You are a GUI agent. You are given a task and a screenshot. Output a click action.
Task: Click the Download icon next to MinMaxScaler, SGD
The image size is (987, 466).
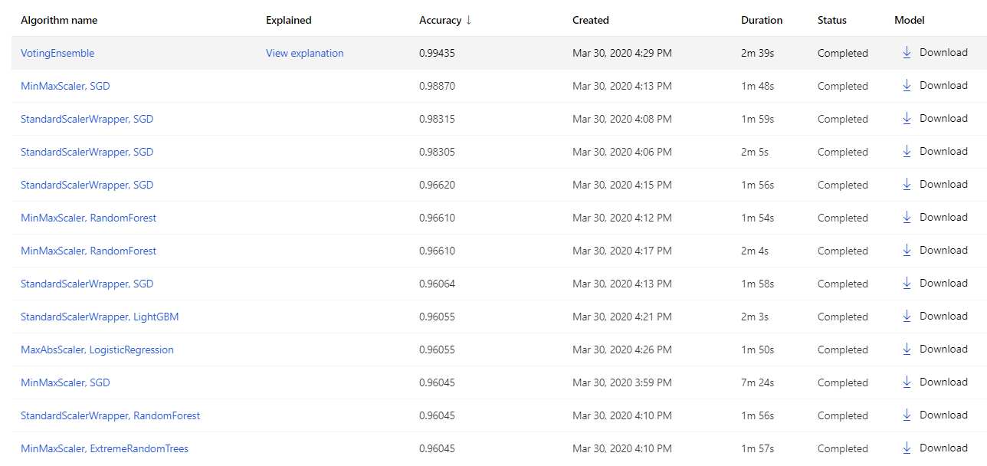click(x=907, y=86)
